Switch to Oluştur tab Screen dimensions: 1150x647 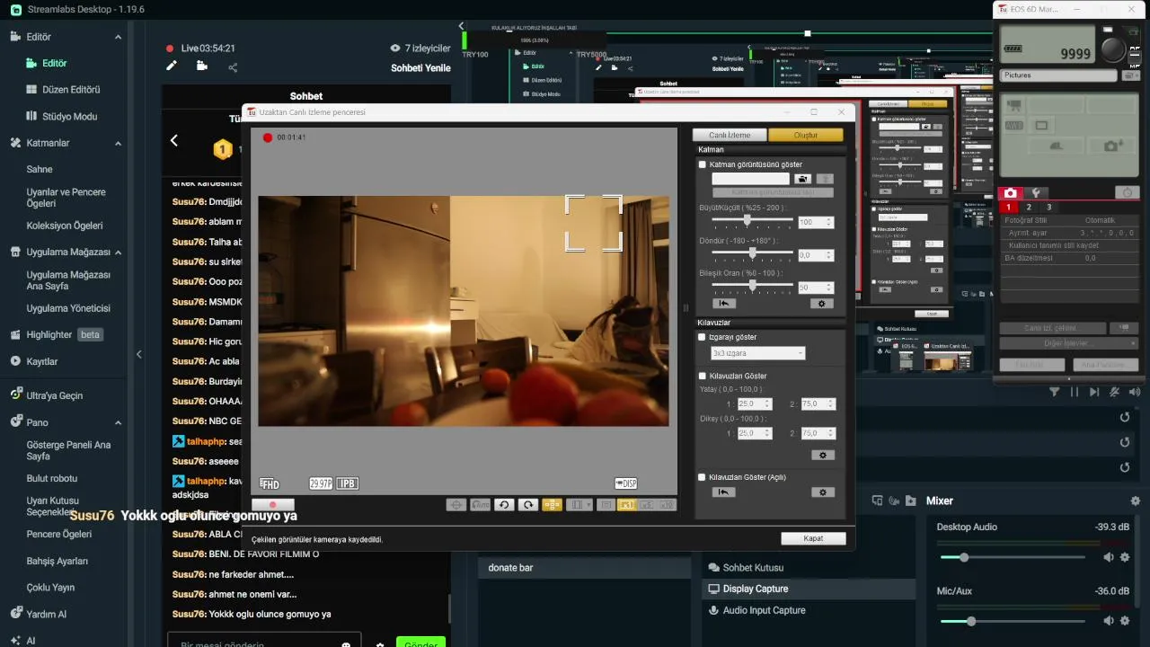(x=806, y=135)
